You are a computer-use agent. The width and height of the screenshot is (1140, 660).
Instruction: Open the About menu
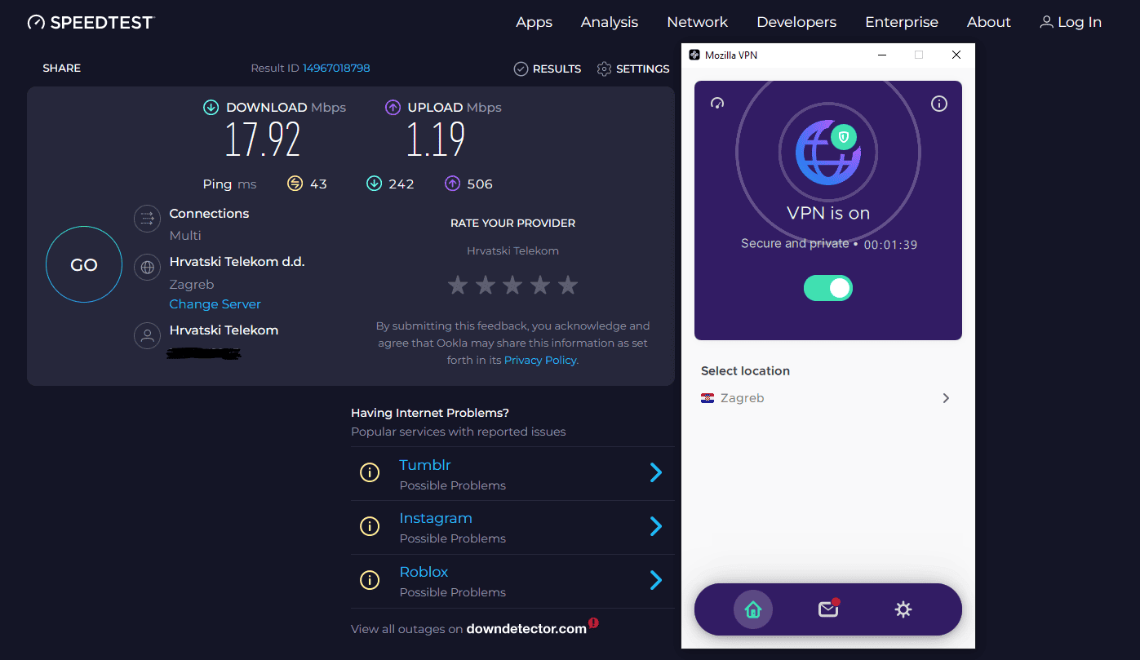pos(989,22)
